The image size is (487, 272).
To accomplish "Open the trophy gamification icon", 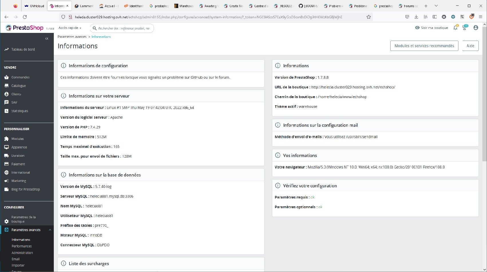I will pos(465,28).
